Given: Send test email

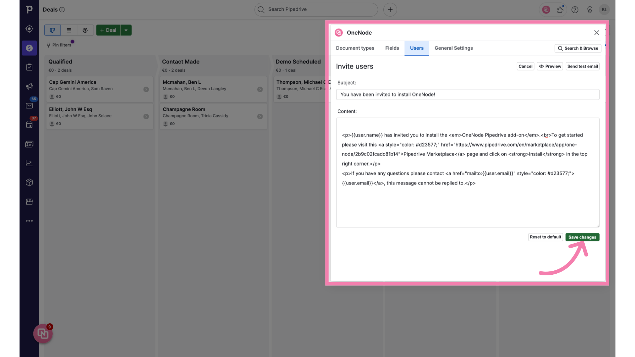Looking at the screenshot, I should coord(582,66).
